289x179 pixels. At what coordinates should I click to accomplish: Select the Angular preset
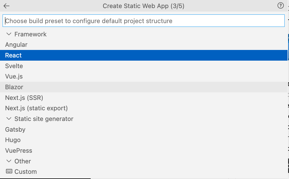(x=16, y=45)
